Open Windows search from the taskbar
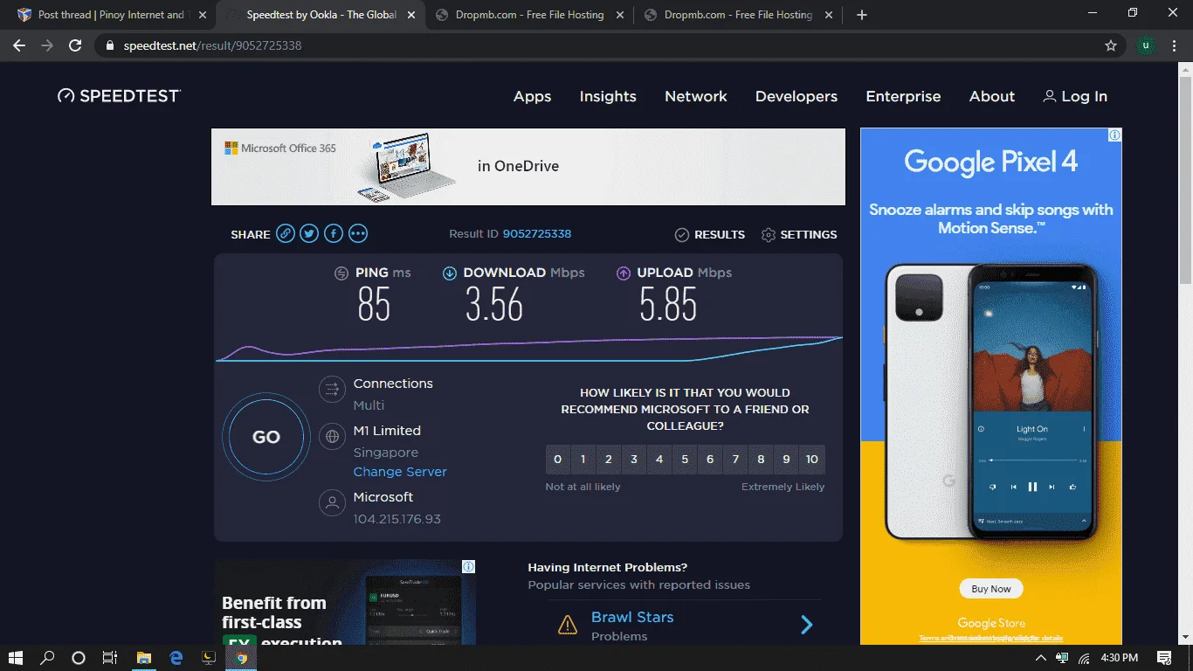The height and width of the screenshot is (671, 1193). coord(47,658)
